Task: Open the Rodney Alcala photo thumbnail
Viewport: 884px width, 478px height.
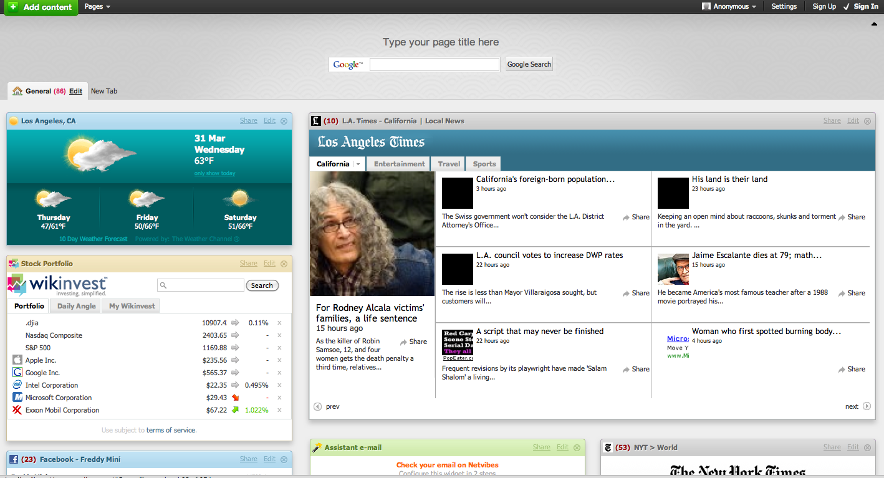Action: (372, 234)
